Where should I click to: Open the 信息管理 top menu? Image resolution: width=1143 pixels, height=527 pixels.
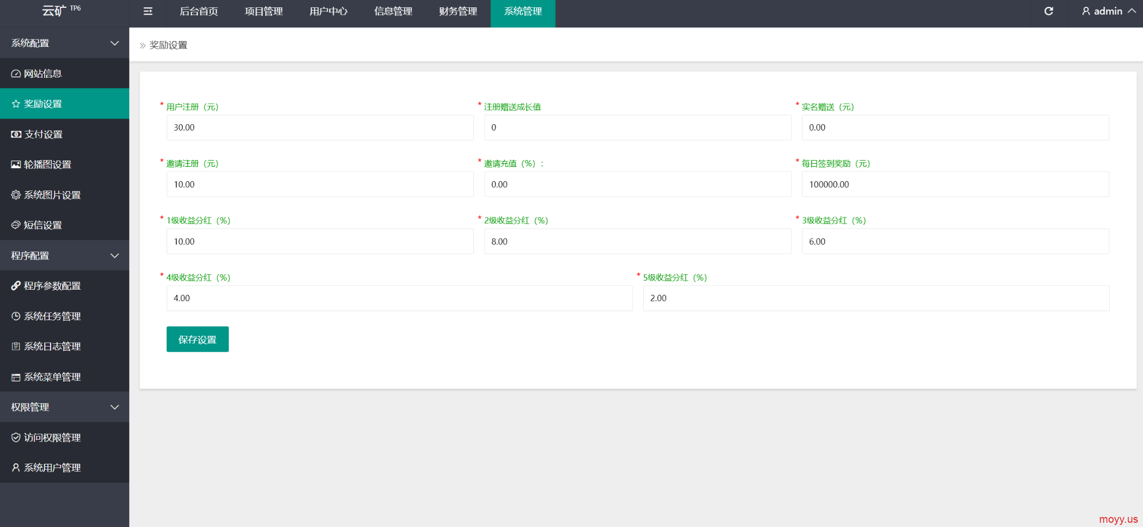point(393,11)
